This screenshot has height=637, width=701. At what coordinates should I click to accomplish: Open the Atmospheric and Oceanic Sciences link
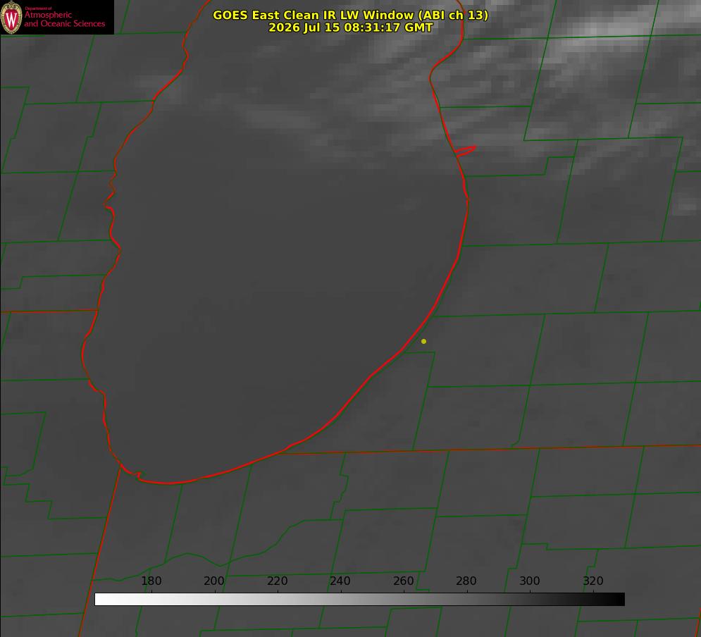pos(64,19)
